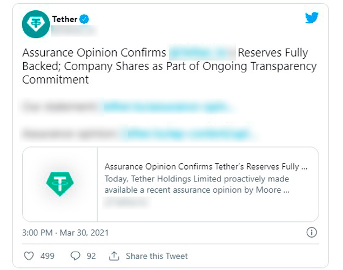Open the tweet info circle icon
Image resolution: width=343 pixels, height=270 pixels.
point(311,233)
